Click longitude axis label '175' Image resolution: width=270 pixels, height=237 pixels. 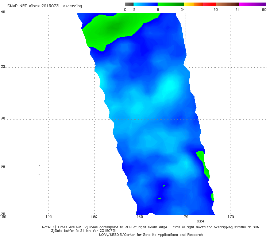tap(231, 217)
